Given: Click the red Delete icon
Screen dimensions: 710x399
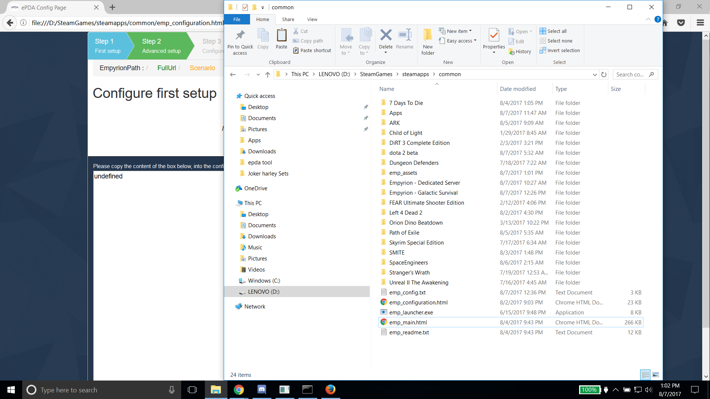Looking at the screenshot, I should (386, 35).
